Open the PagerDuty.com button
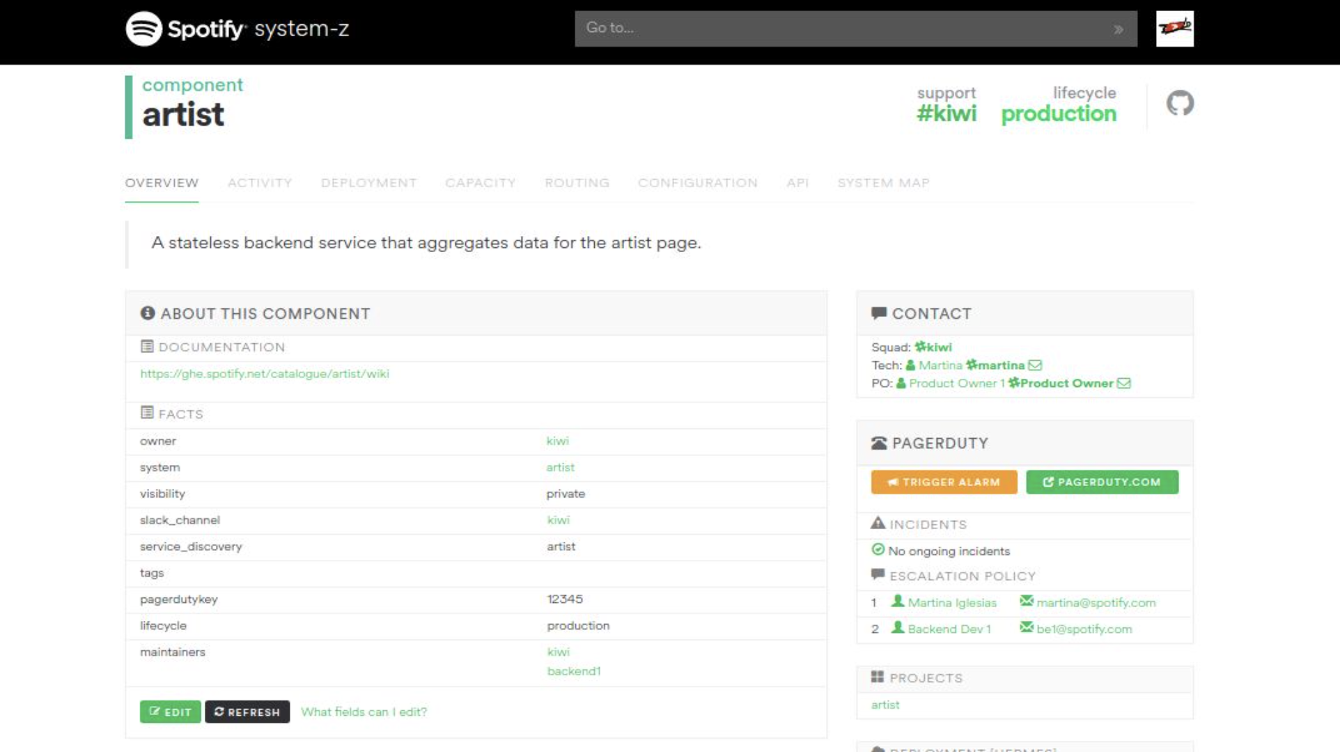The height and width of the screenshot is (752, 1340). click(1102, 482)
